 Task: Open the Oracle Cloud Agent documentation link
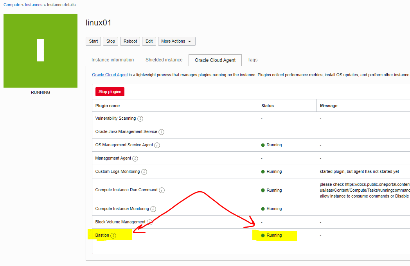click(110, 75)
